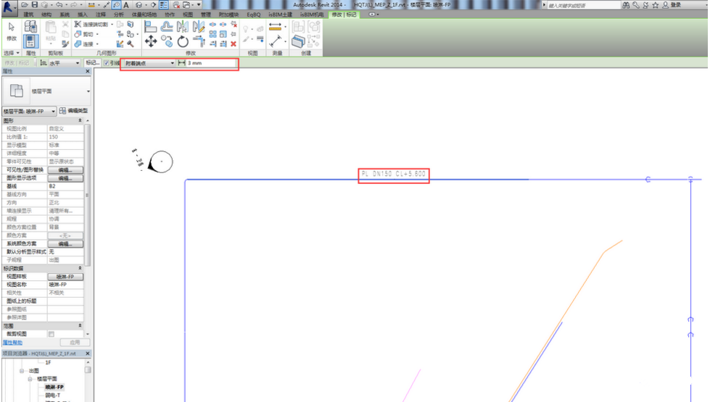Collapse the 楼层平面 node in project browser
The width and height of the screenshot is (710, 402).
tap(30, 379)
